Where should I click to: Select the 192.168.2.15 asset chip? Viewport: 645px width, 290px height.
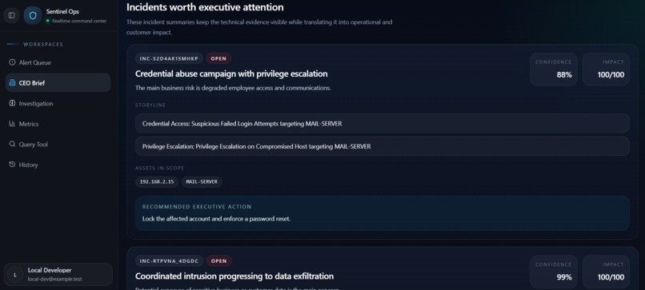tap(157, 182)
